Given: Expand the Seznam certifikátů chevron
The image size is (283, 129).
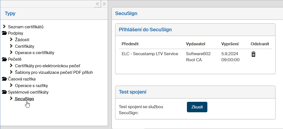Looking at the screenshot, I should pyautogui.click(x=4, y=27).
